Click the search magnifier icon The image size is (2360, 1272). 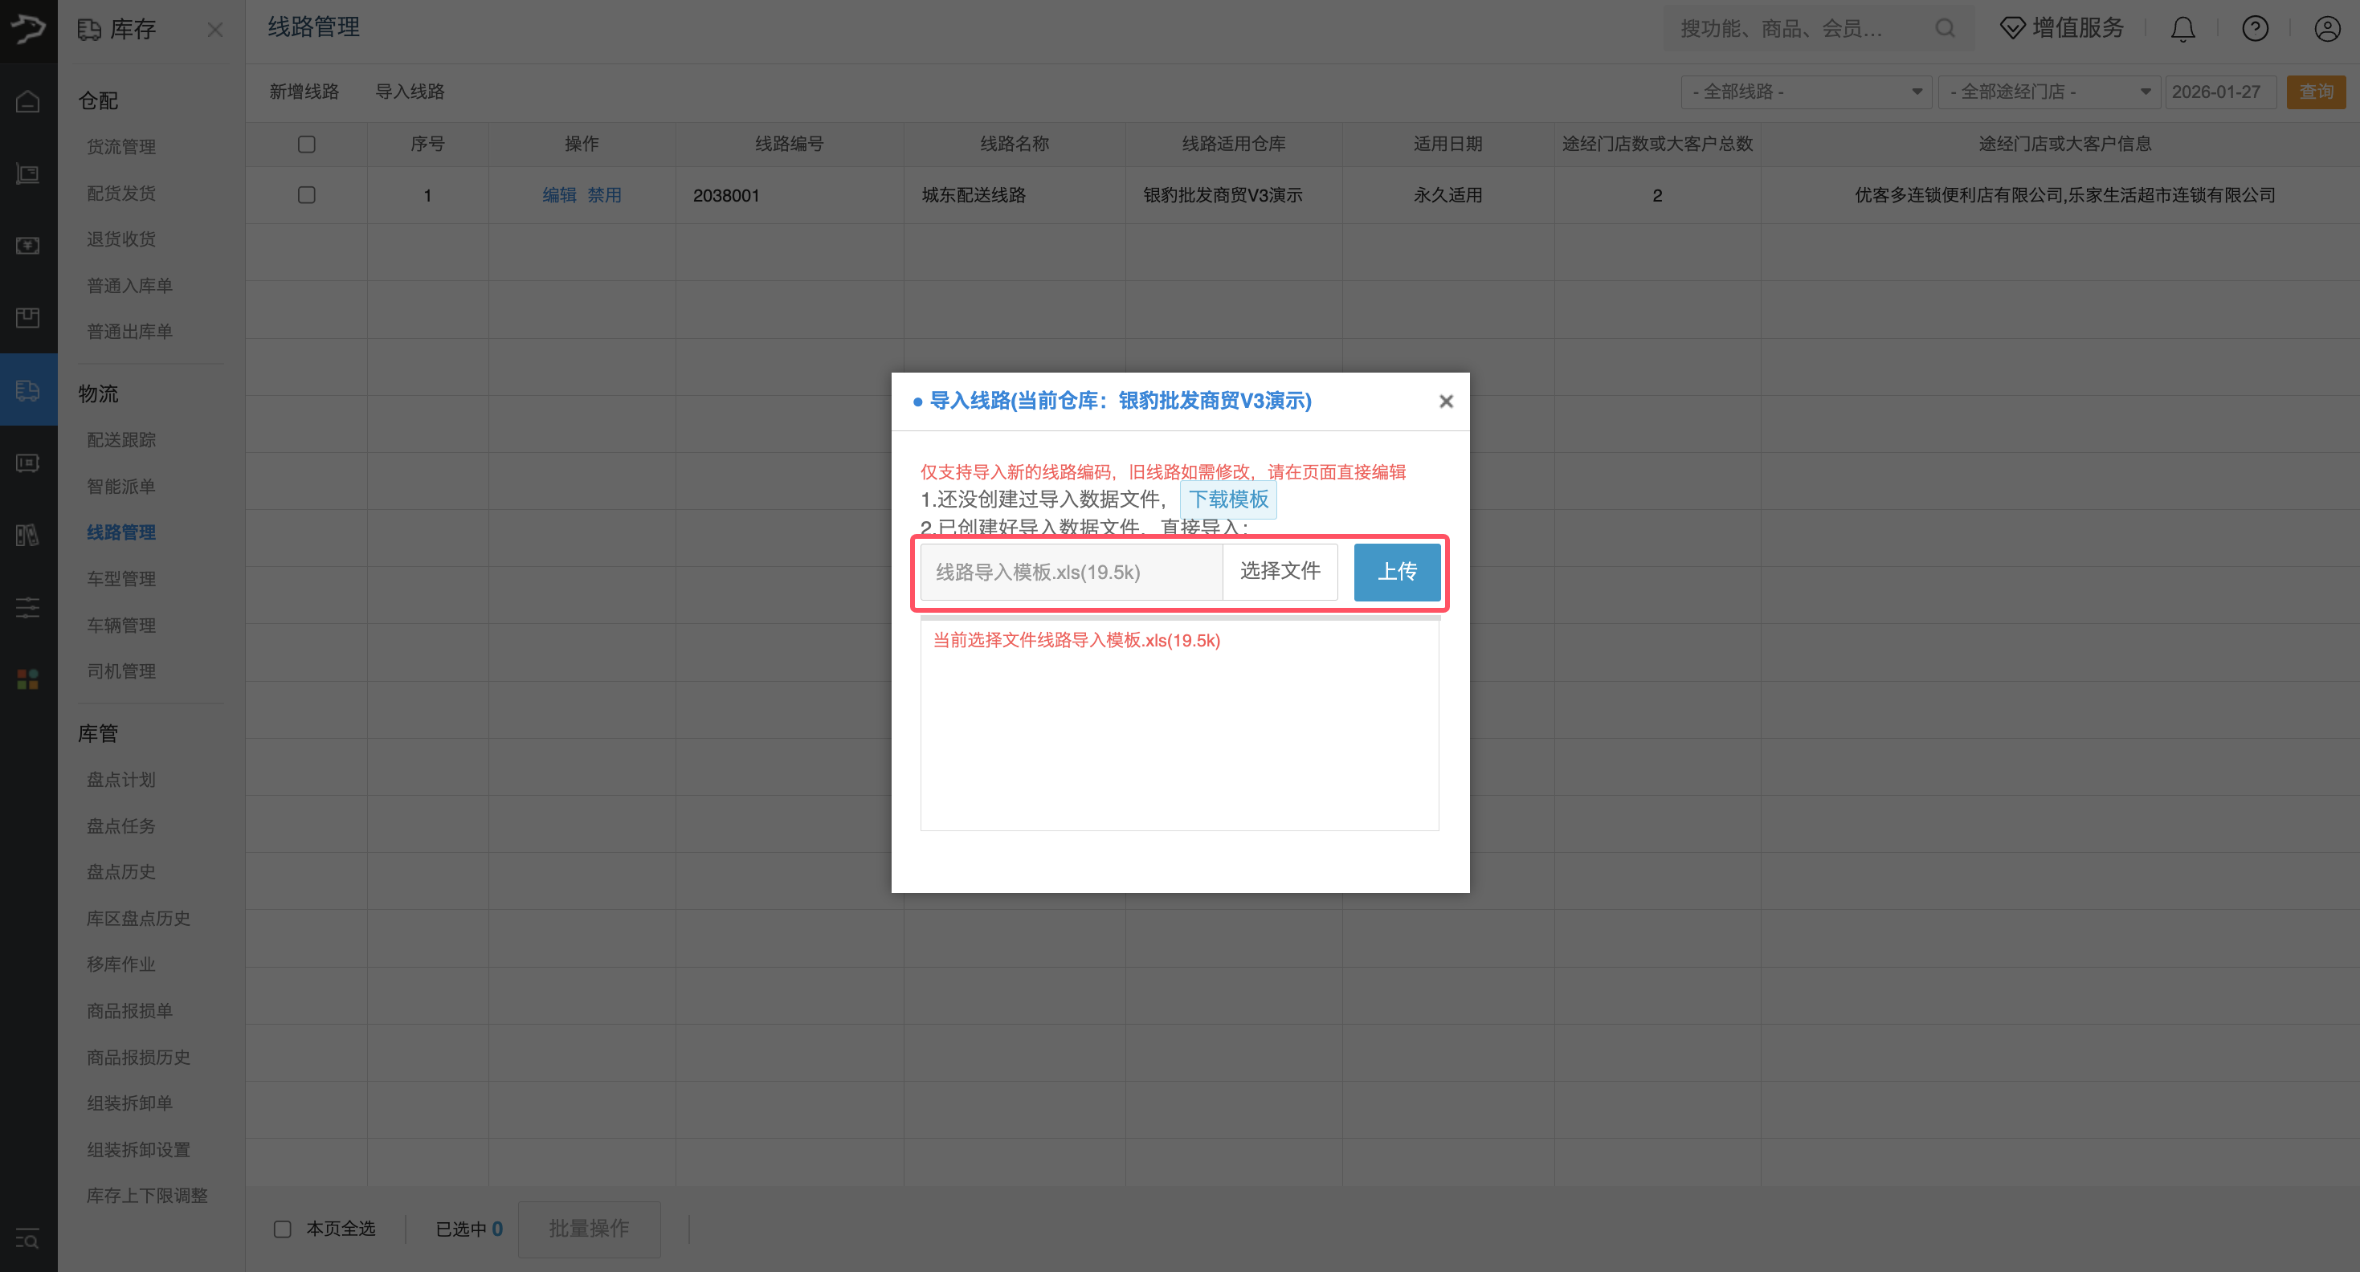pos(1945,28)
